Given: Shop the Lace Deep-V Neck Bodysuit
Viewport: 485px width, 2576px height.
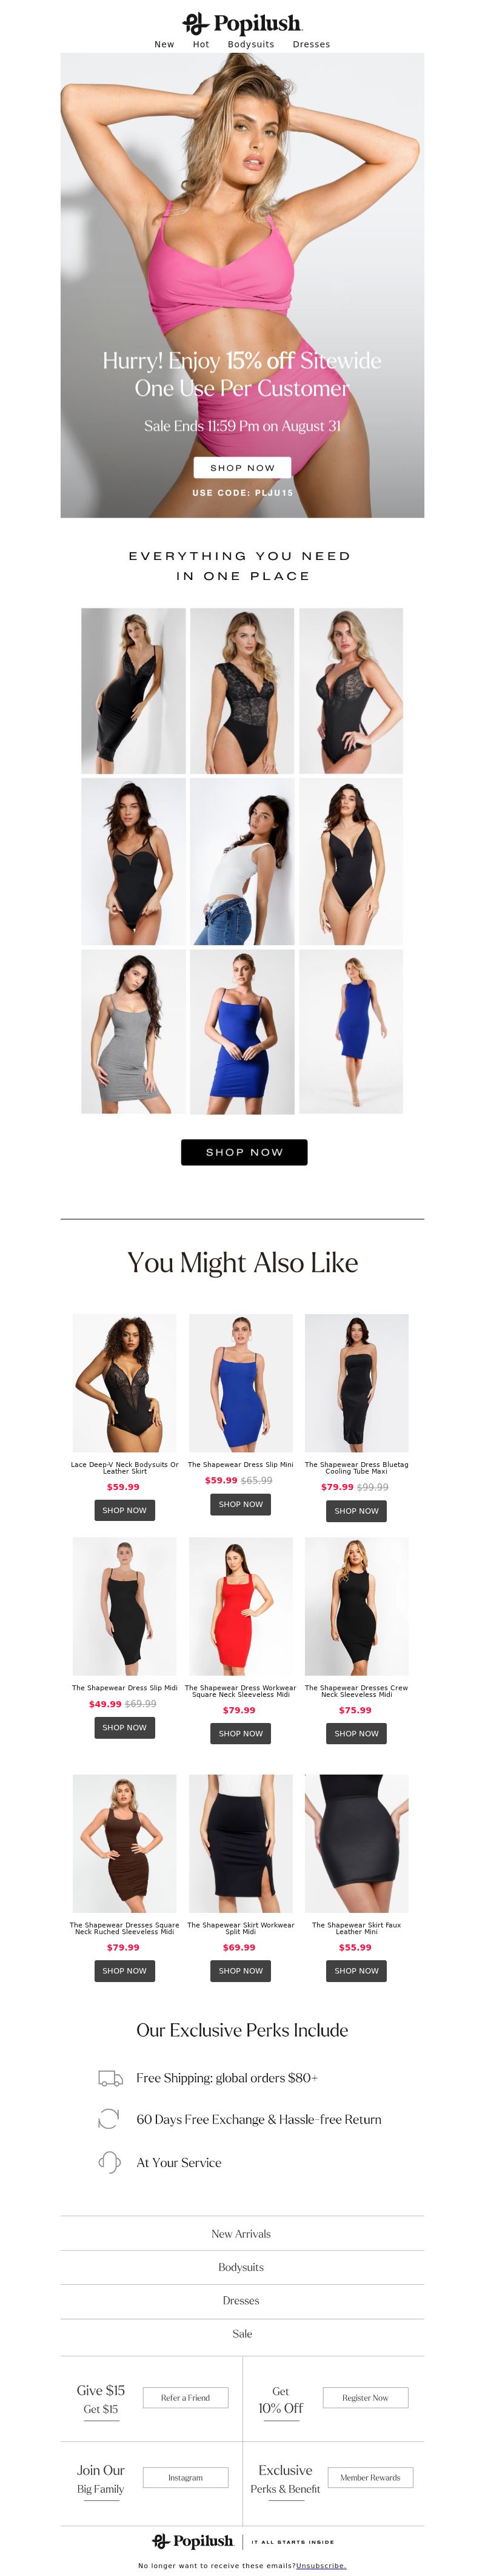Looking at the screenshot, I should pyautogui.click(x=124, y=1510).
